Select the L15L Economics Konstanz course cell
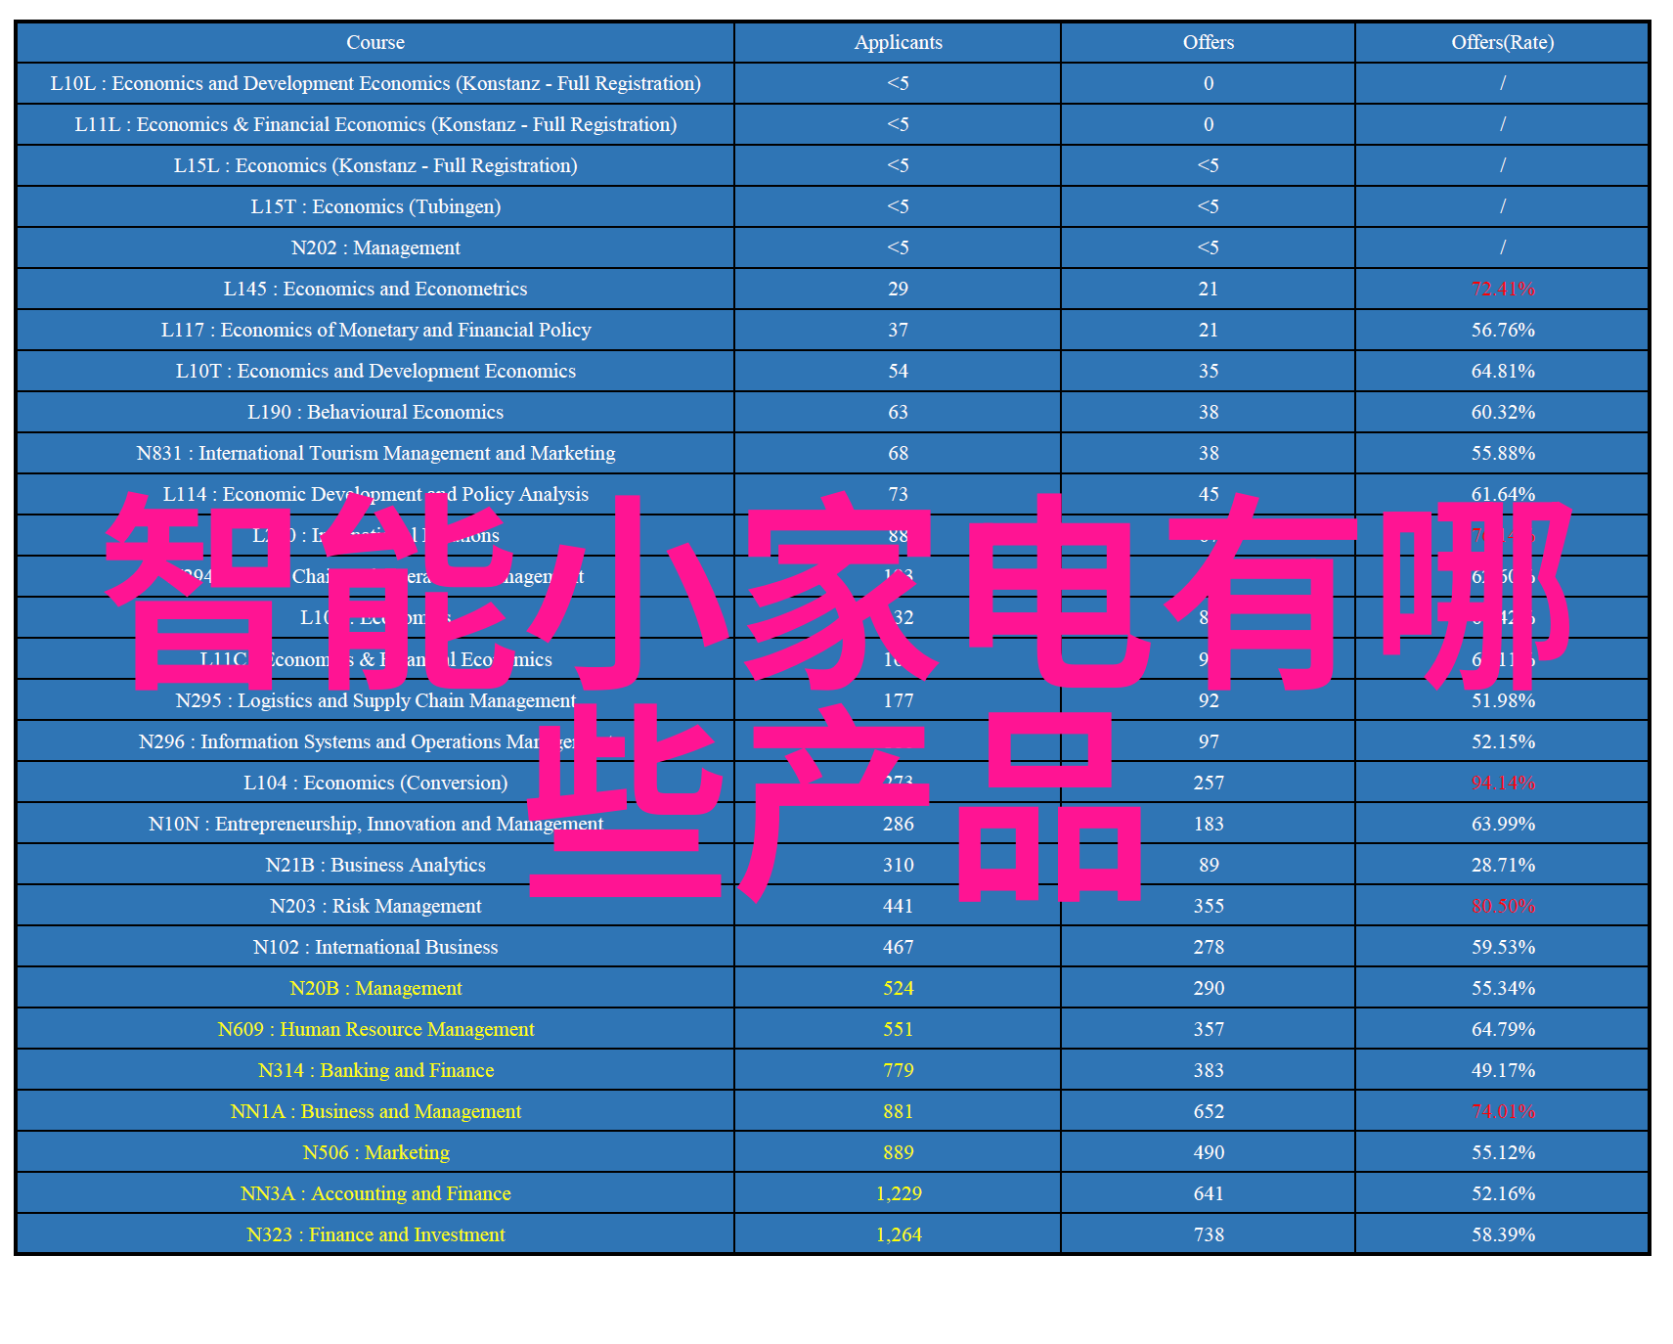The image size is (1673, 1344). [x=375, y=165]
